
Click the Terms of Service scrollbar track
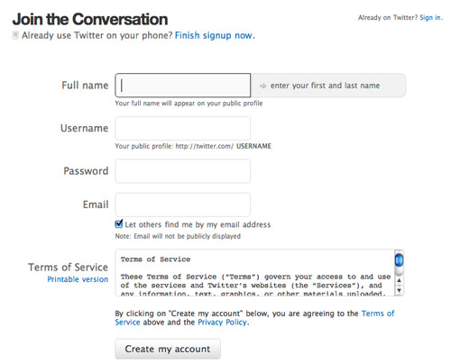coord(399,271)
